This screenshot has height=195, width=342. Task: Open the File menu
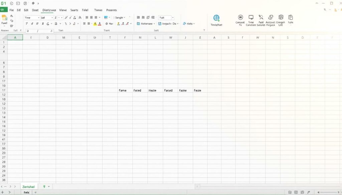pos(12,10)
